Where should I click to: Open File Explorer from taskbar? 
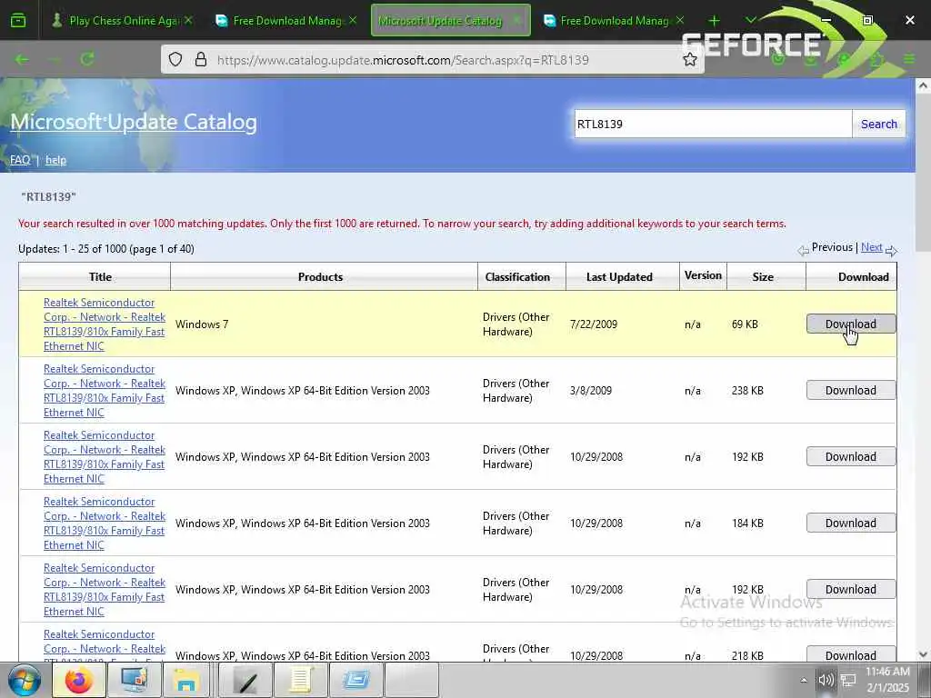coord(185,680)
